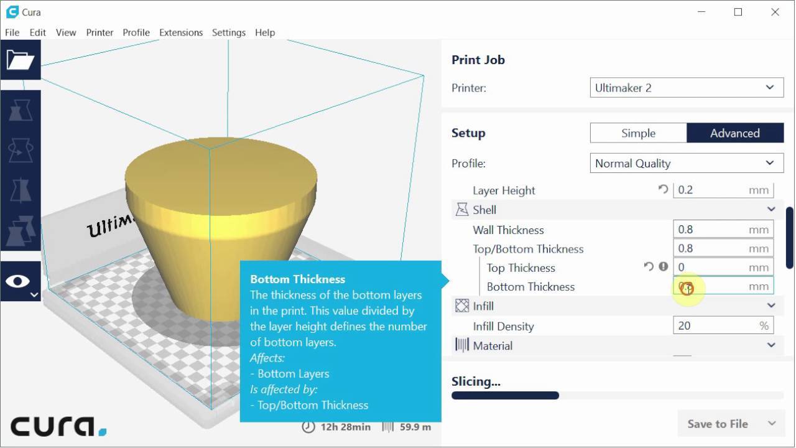Open the File menu
Image resolution: width=796 pixels, height=448 pixels.
(x=12, y=32)
